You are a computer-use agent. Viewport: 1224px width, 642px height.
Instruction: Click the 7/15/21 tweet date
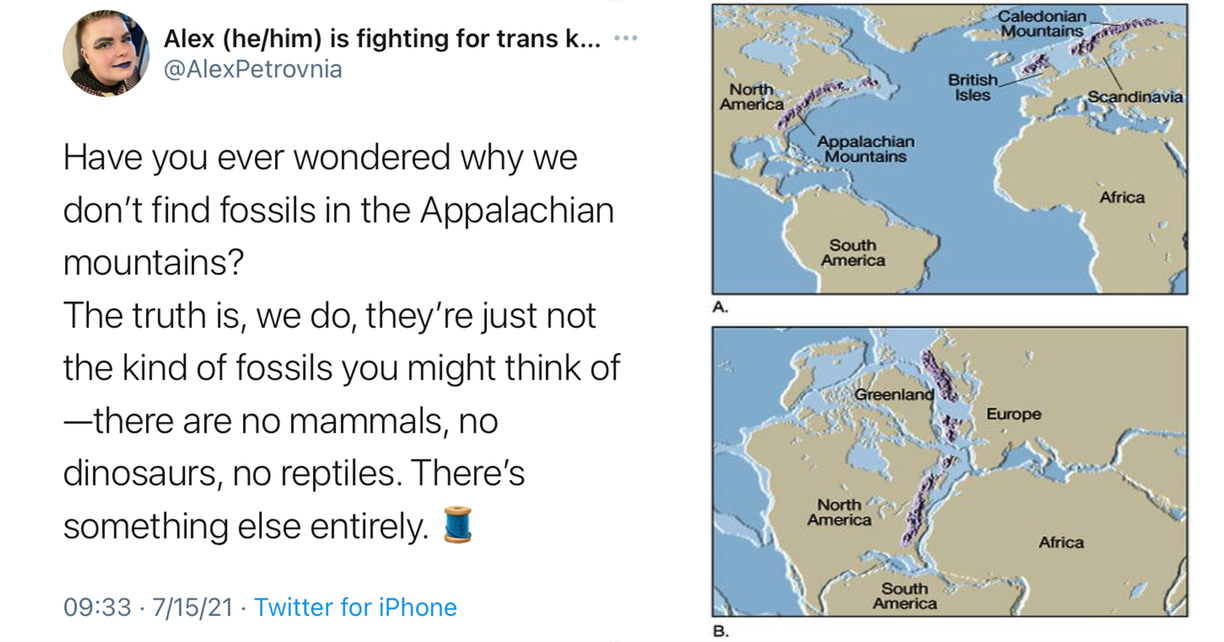point(193,607)
